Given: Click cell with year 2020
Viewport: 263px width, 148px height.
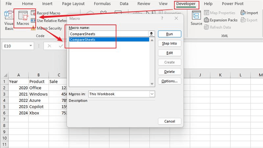Looking at the screenshot, I should (18, 88).
